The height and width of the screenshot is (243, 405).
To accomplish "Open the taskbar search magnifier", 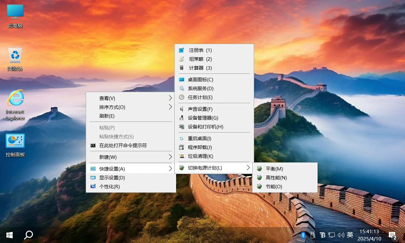I will point(28,235).
